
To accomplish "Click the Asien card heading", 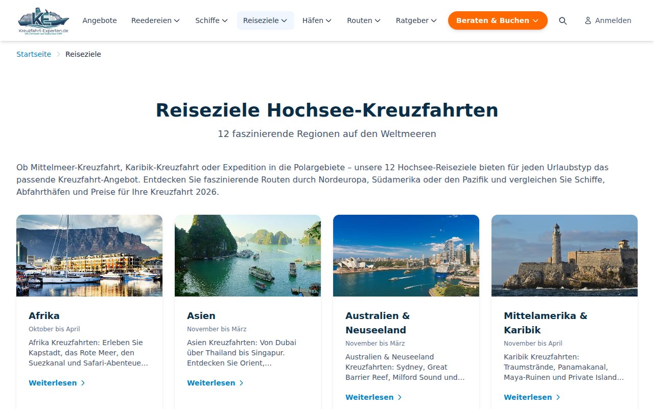I will [x=201, y=315].
